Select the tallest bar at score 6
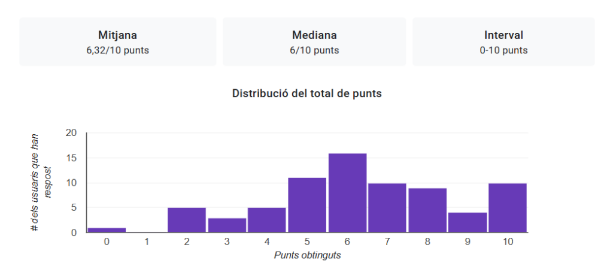 point(347,193)
